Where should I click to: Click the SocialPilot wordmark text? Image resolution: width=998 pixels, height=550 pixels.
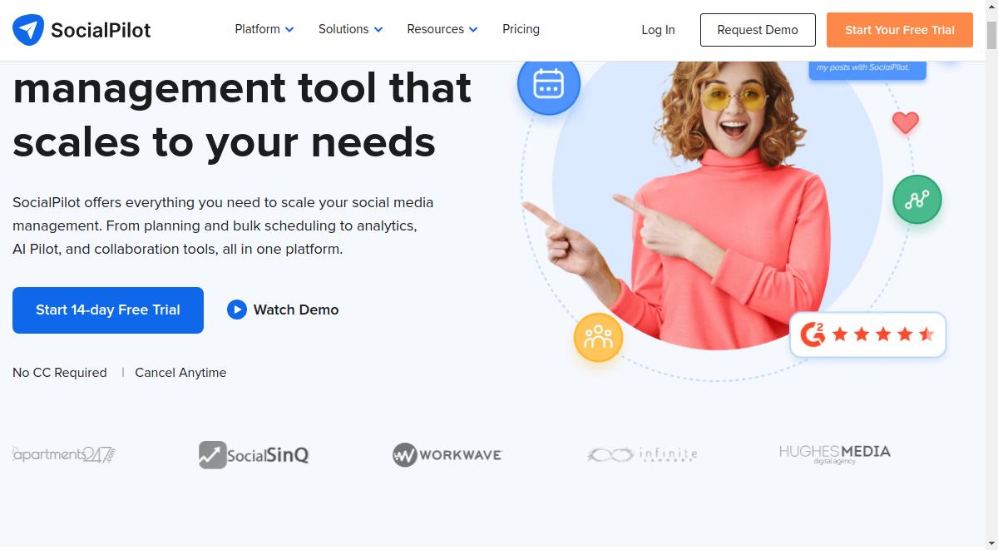[101, 31]
